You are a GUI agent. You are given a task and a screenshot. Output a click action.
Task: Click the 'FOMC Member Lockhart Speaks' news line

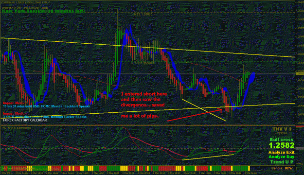(46, 106)
